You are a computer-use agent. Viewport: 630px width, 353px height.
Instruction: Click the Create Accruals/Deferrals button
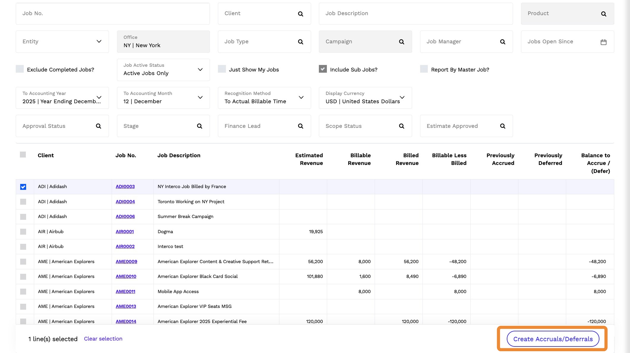click(x=553, y=339)
